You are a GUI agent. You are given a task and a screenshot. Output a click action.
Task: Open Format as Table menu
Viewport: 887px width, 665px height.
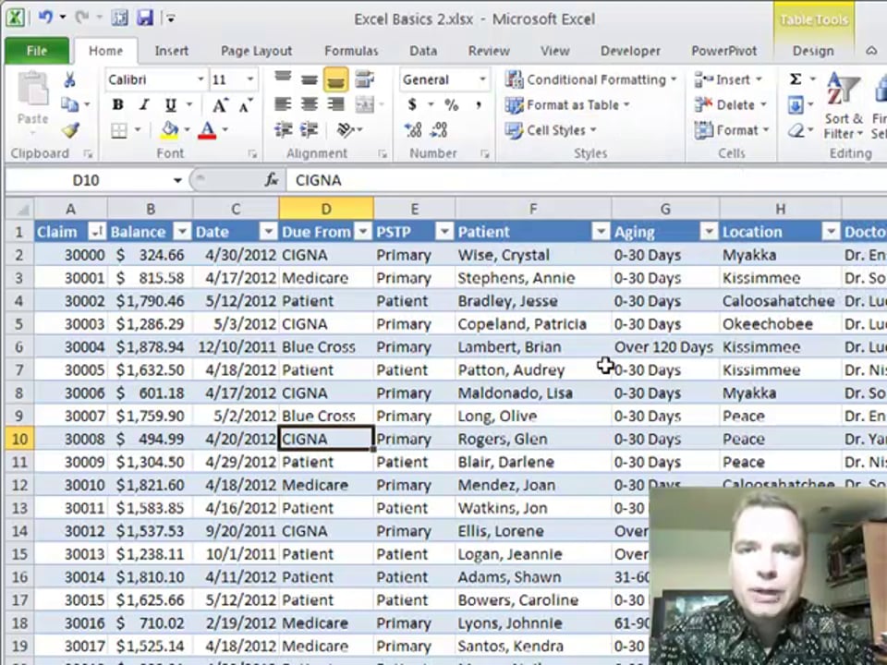(x=566, y=105)
